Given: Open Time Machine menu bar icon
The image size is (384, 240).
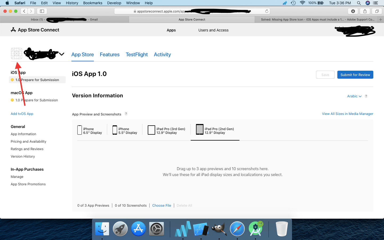Looking at the screenshot, I should pos(293,3).
